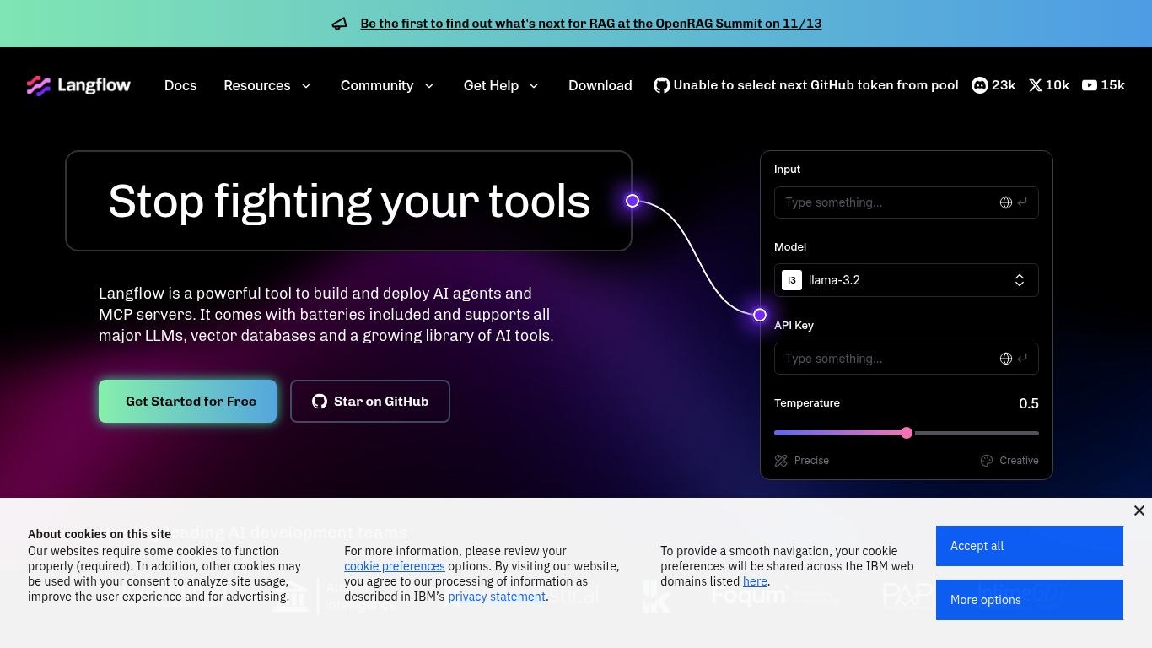1152x648 pixels.
Task: Open the YouTube channel icon link
Action: pos(1090,85)
